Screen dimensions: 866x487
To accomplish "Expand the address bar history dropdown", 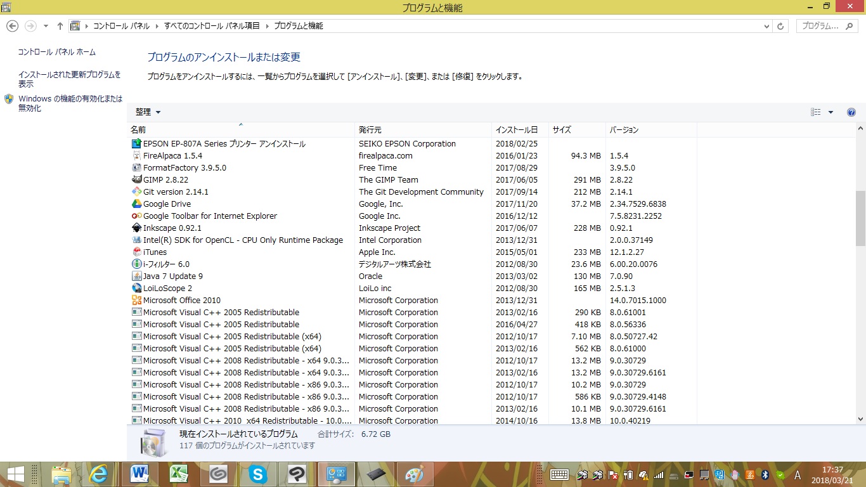I will point(767,26).
